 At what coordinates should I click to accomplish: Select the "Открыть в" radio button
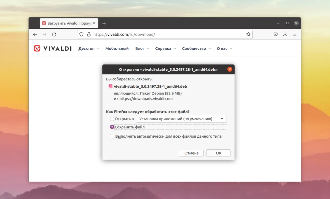click(112, 119)
